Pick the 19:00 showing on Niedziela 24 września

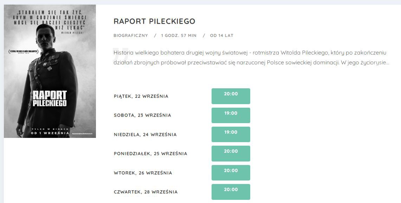pyautogui.click(x=231, y=134)
